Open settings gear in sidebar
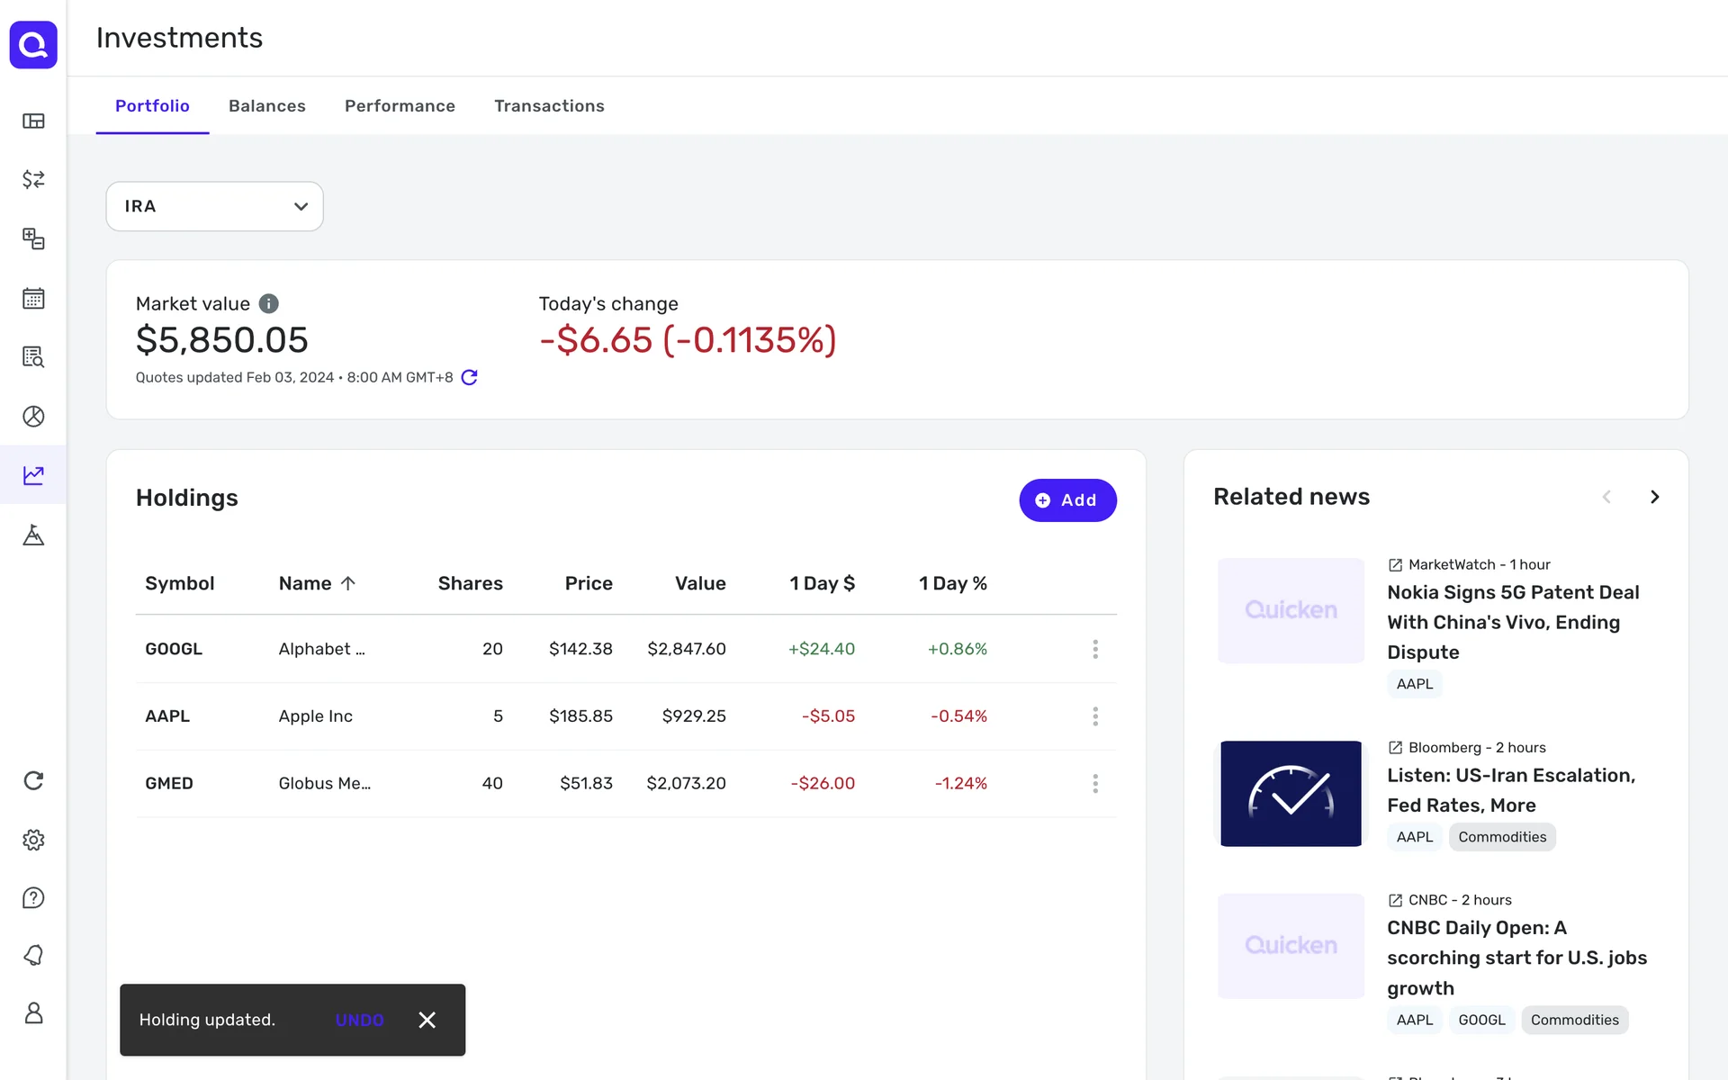Image resolution: width=1728 pixels, height=1080 pixels. point(33,840)
